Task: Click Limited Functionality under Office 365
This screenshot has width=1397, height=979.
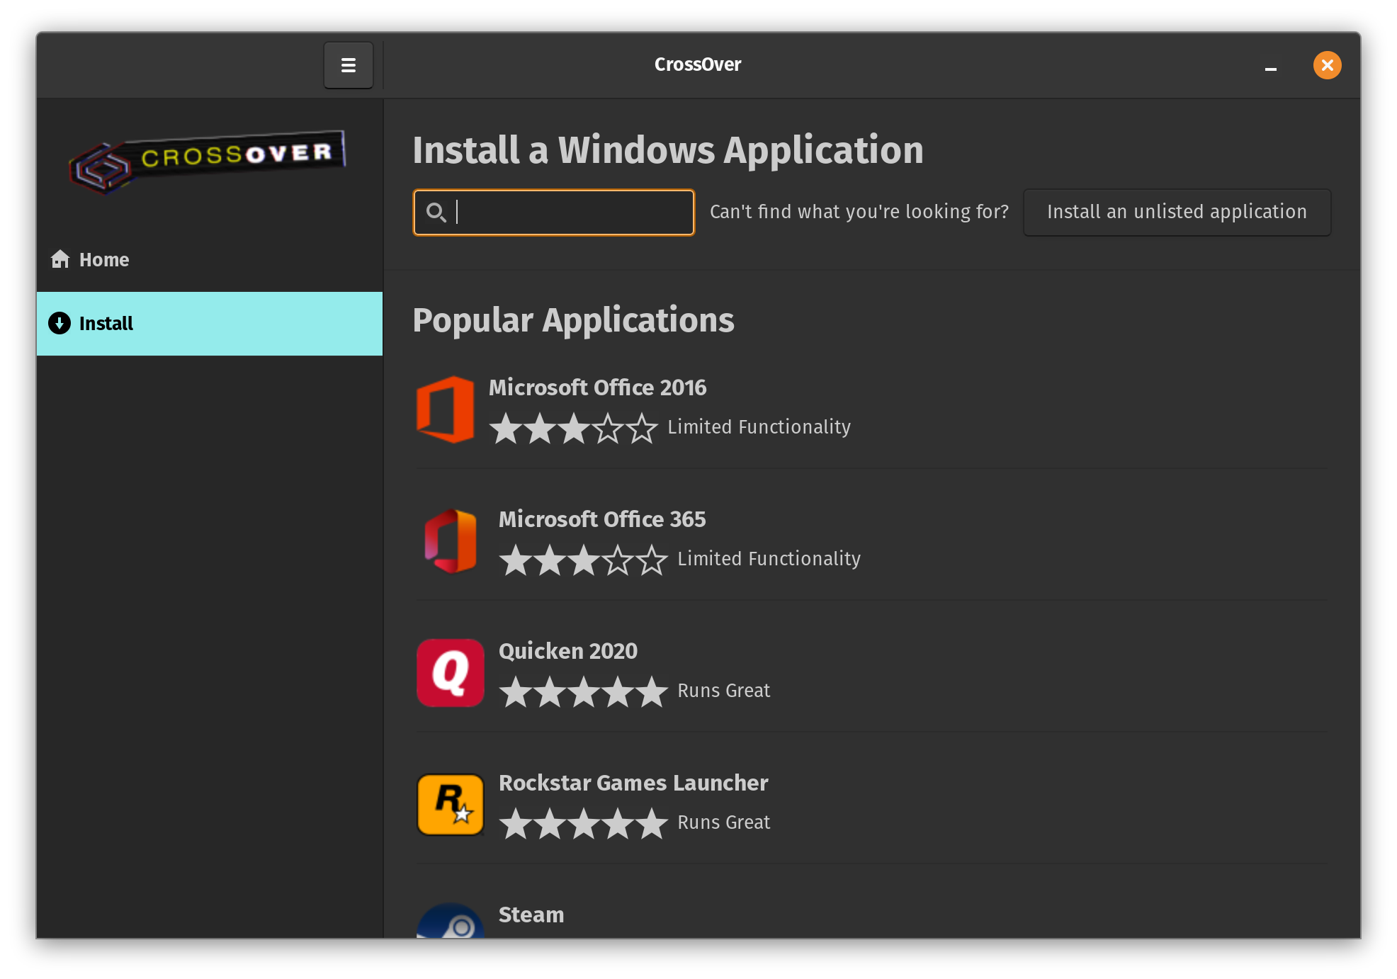Action: click(769, 559)
